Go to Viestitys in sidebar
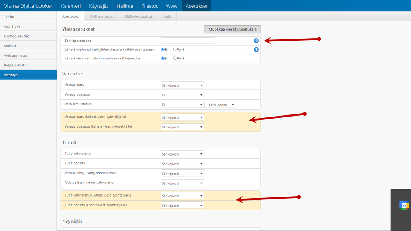Image resolution: width=411 pixels, height=231 pixels. [x=28, y=75]
